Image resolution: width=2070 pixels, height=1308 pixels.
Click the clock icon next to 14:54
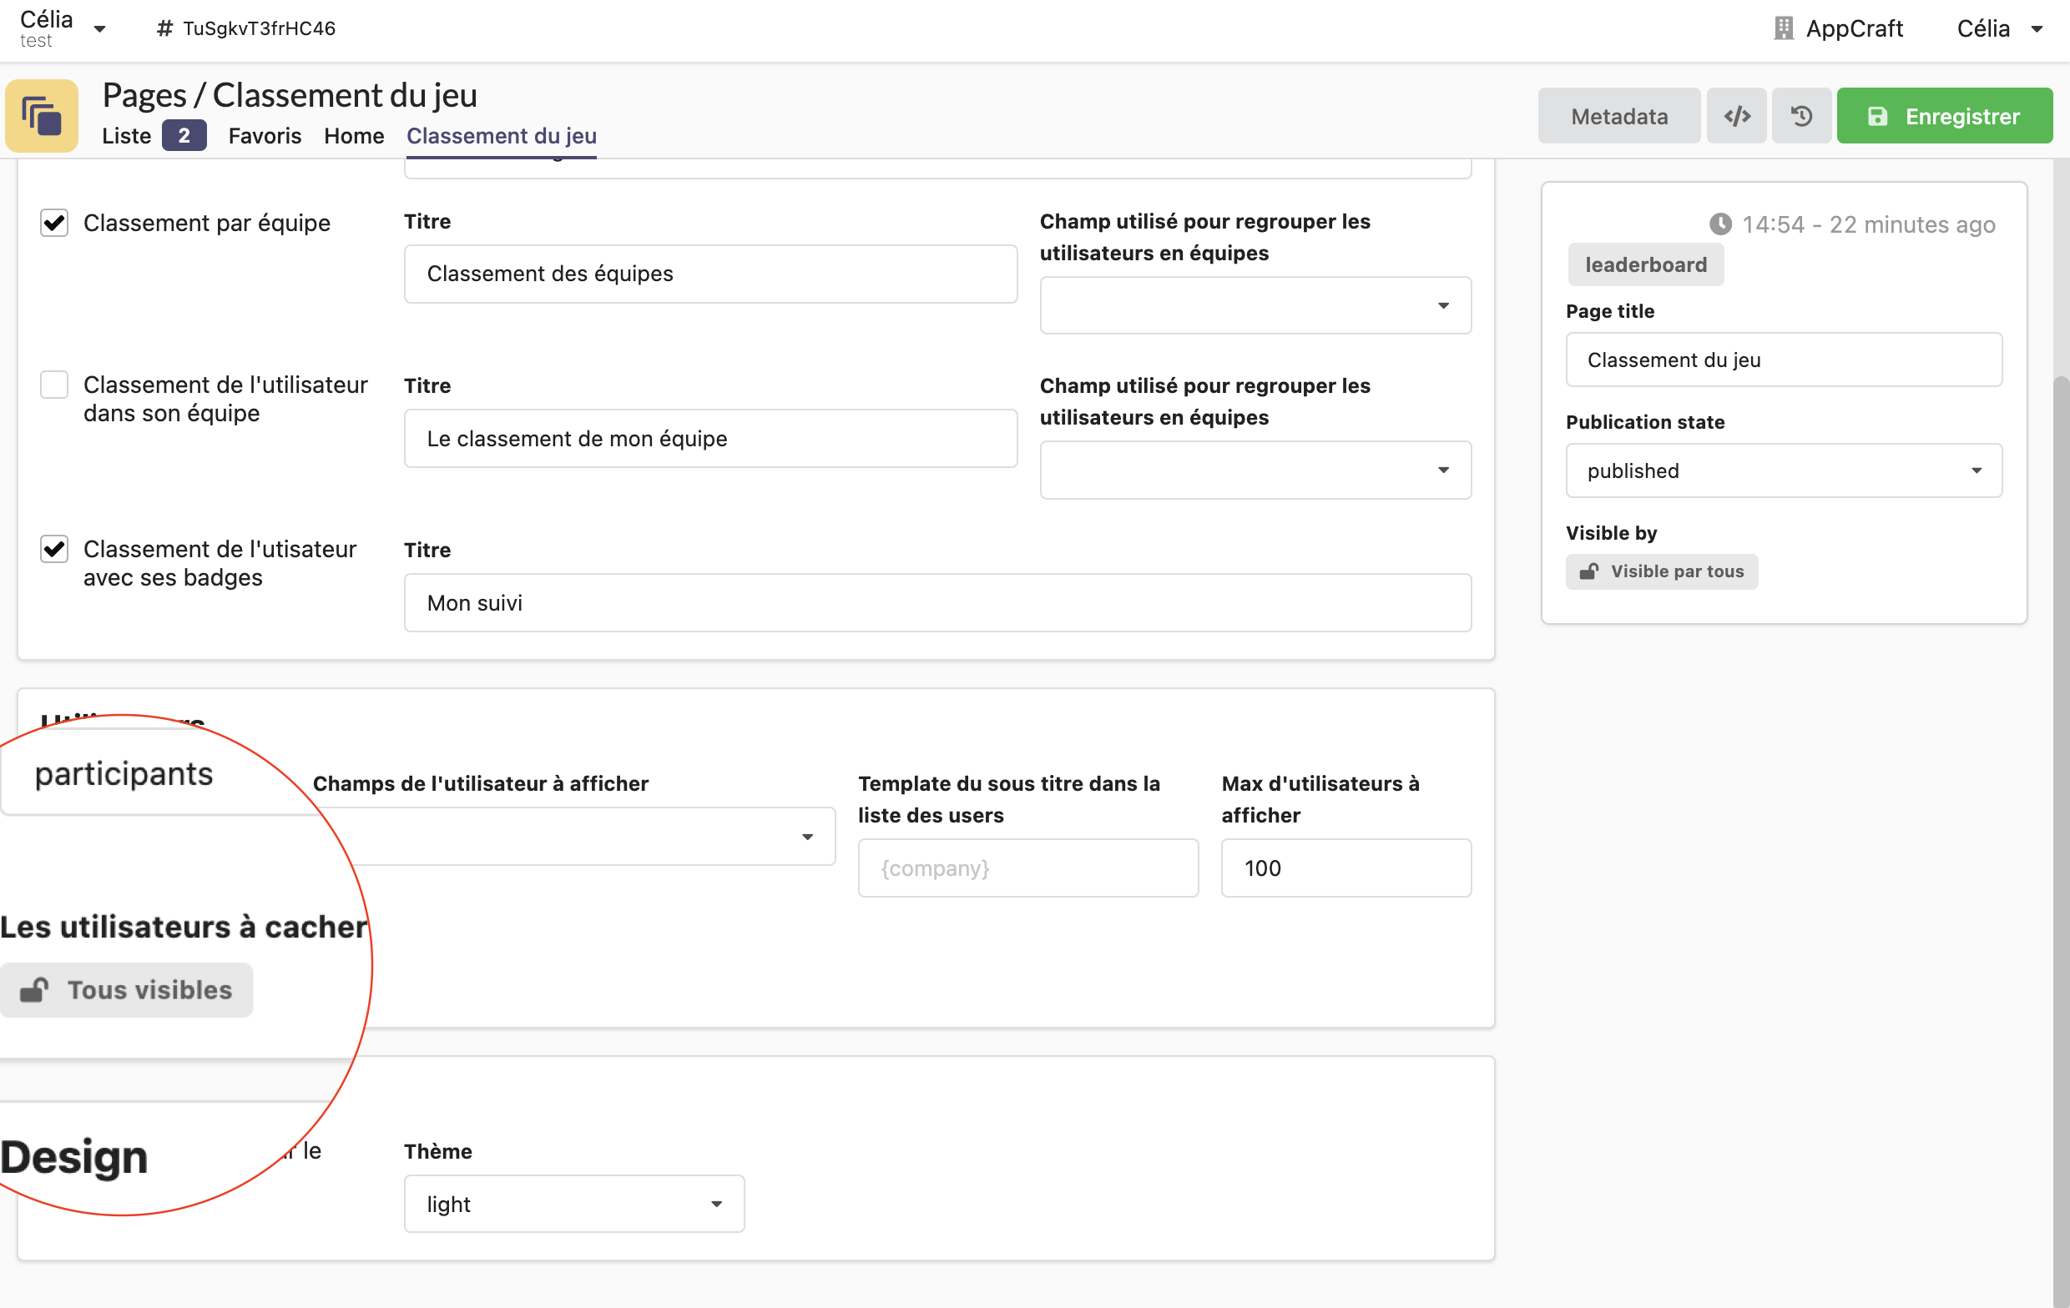(1719, 224)
